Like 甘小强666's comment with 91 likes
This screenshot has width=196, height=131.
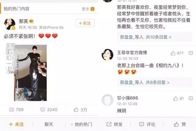[x=178, y=99]
